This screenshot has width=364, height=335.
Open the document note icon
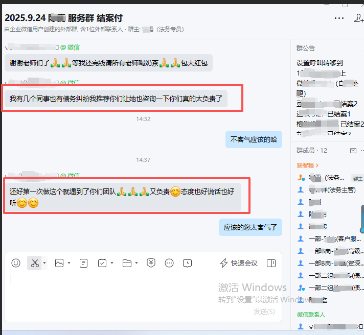83,264
